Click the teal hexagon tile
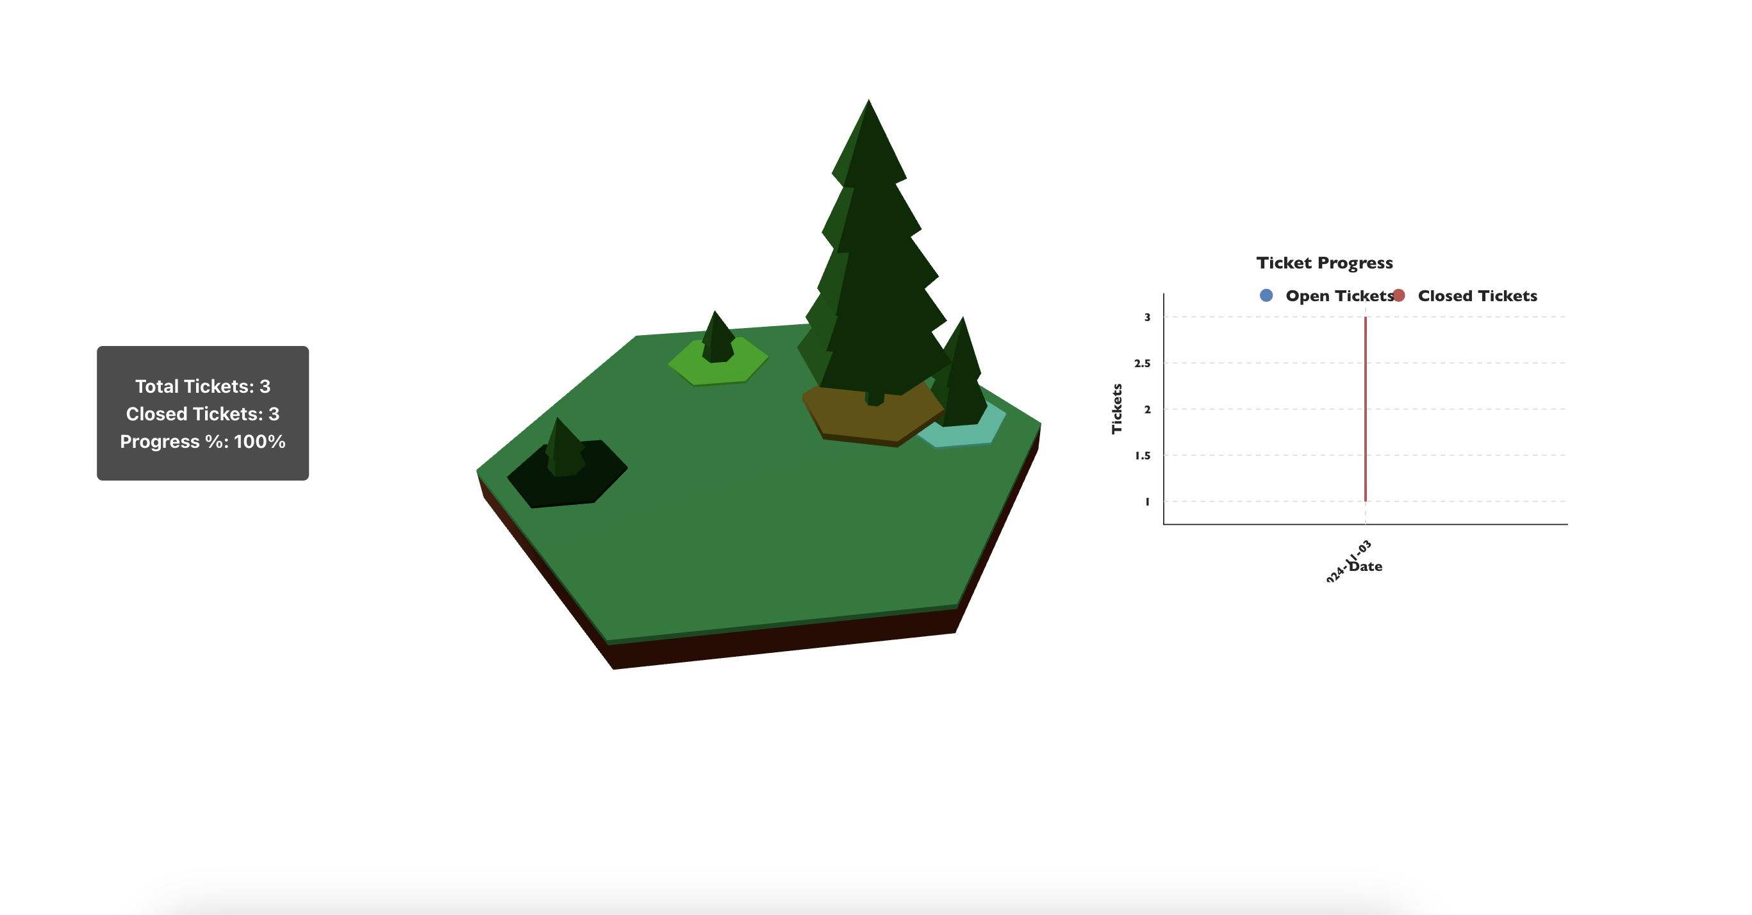Screen dimensions: 1752x915 point(966,435)
